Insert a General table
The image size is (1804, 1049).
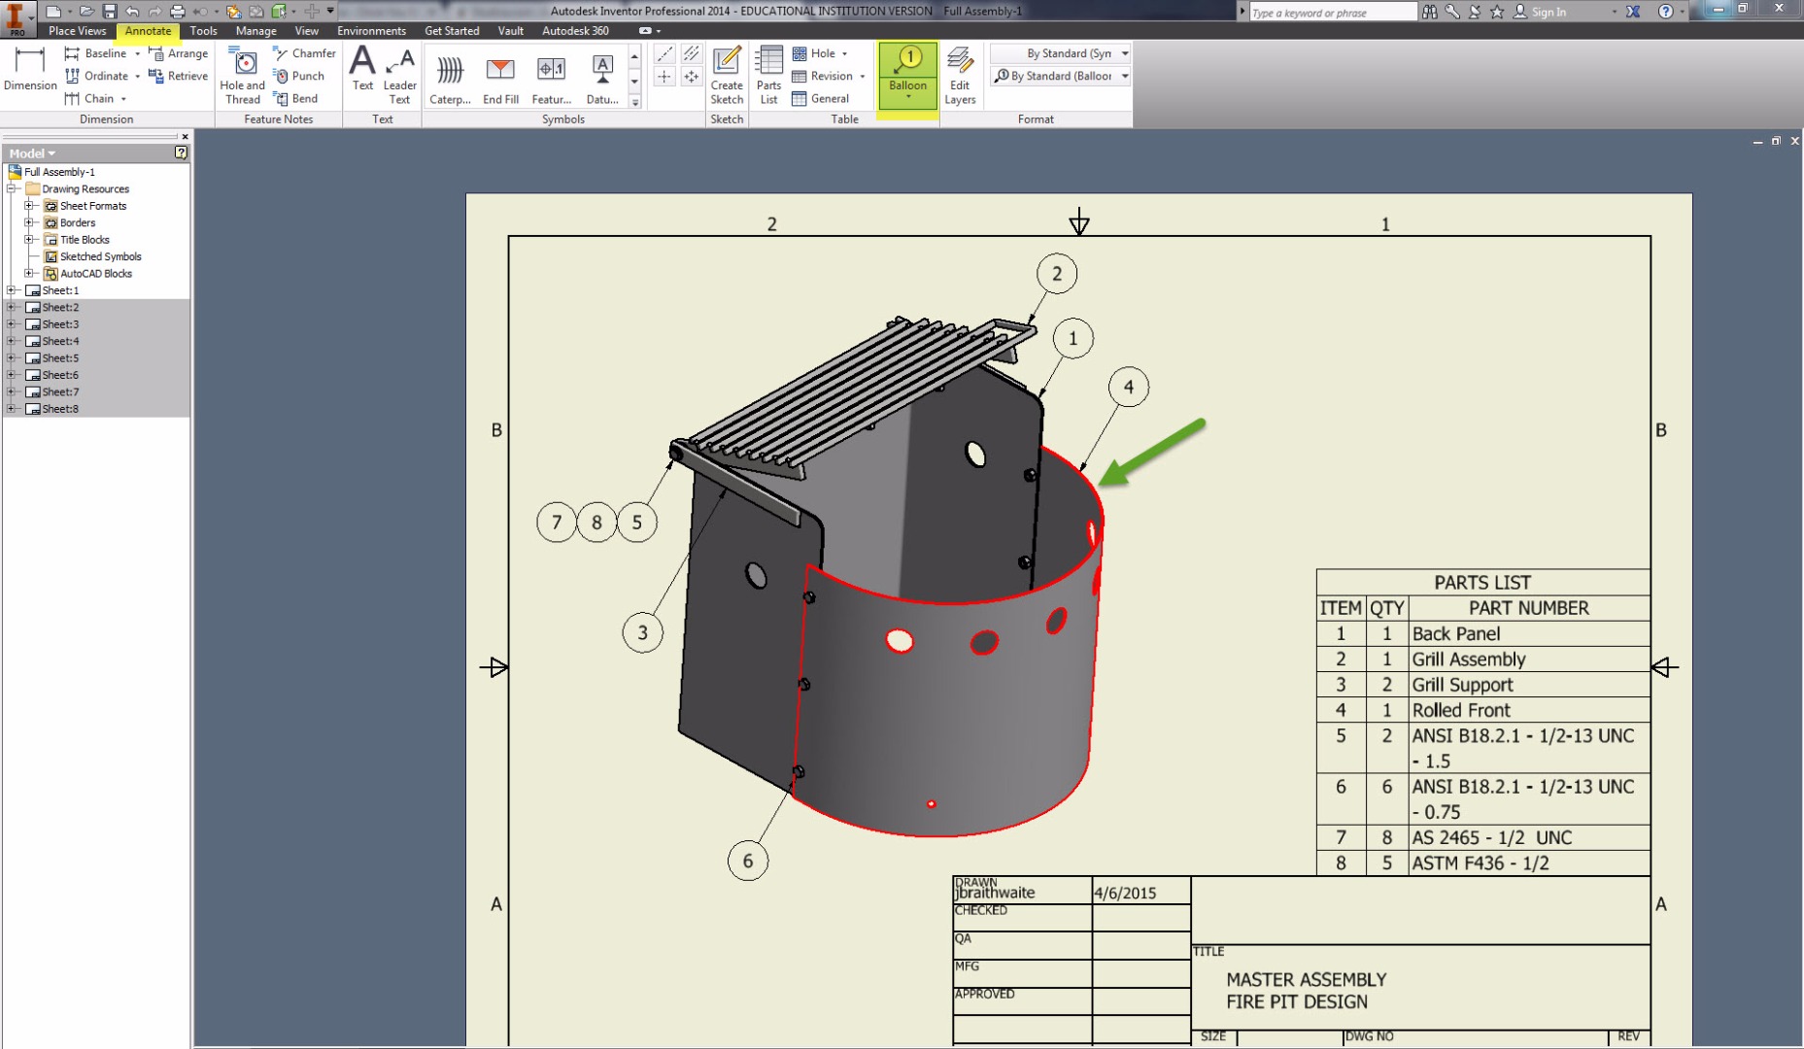tap(821, 98)
